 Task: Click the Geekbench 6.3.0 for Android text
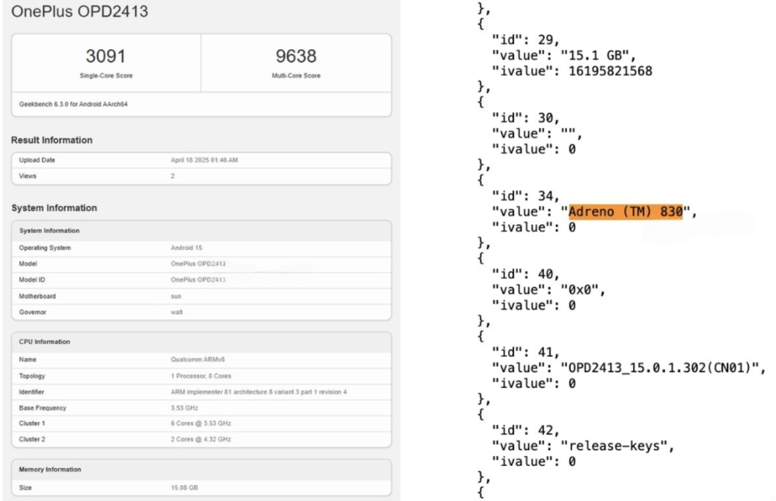point(73,104)
